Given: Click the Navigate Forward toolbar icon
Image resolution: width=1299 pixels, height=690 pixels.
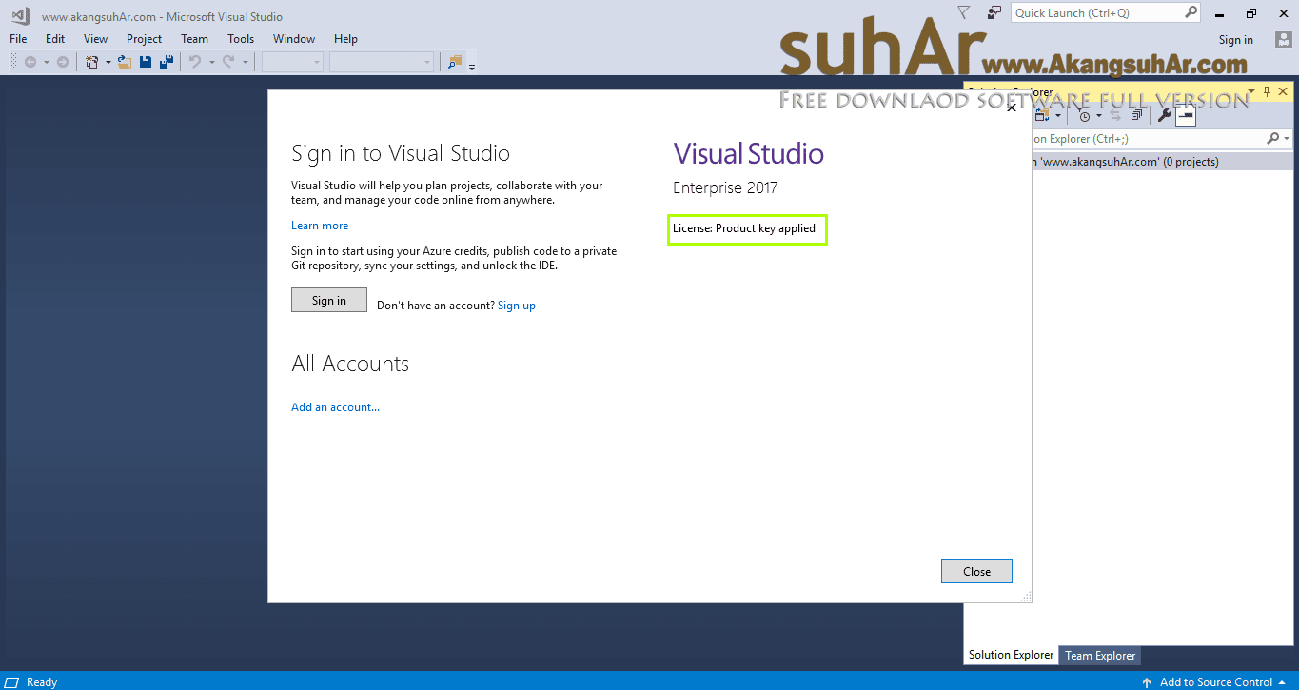Looking at the screenshot, I should [62, 62].
